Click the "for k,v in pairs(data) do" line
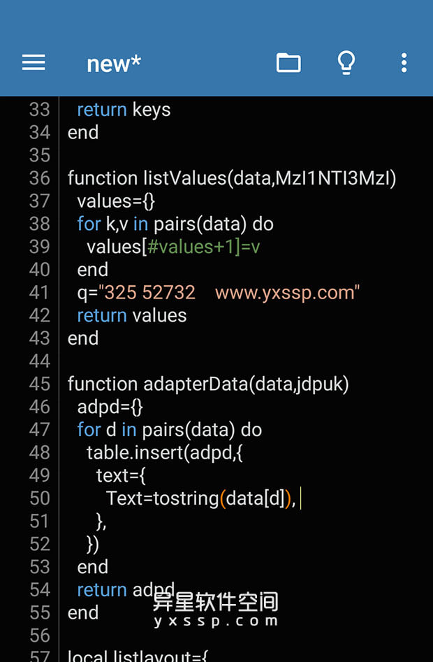The height and width of the screenshot is (662, 433). click(175, 224)
